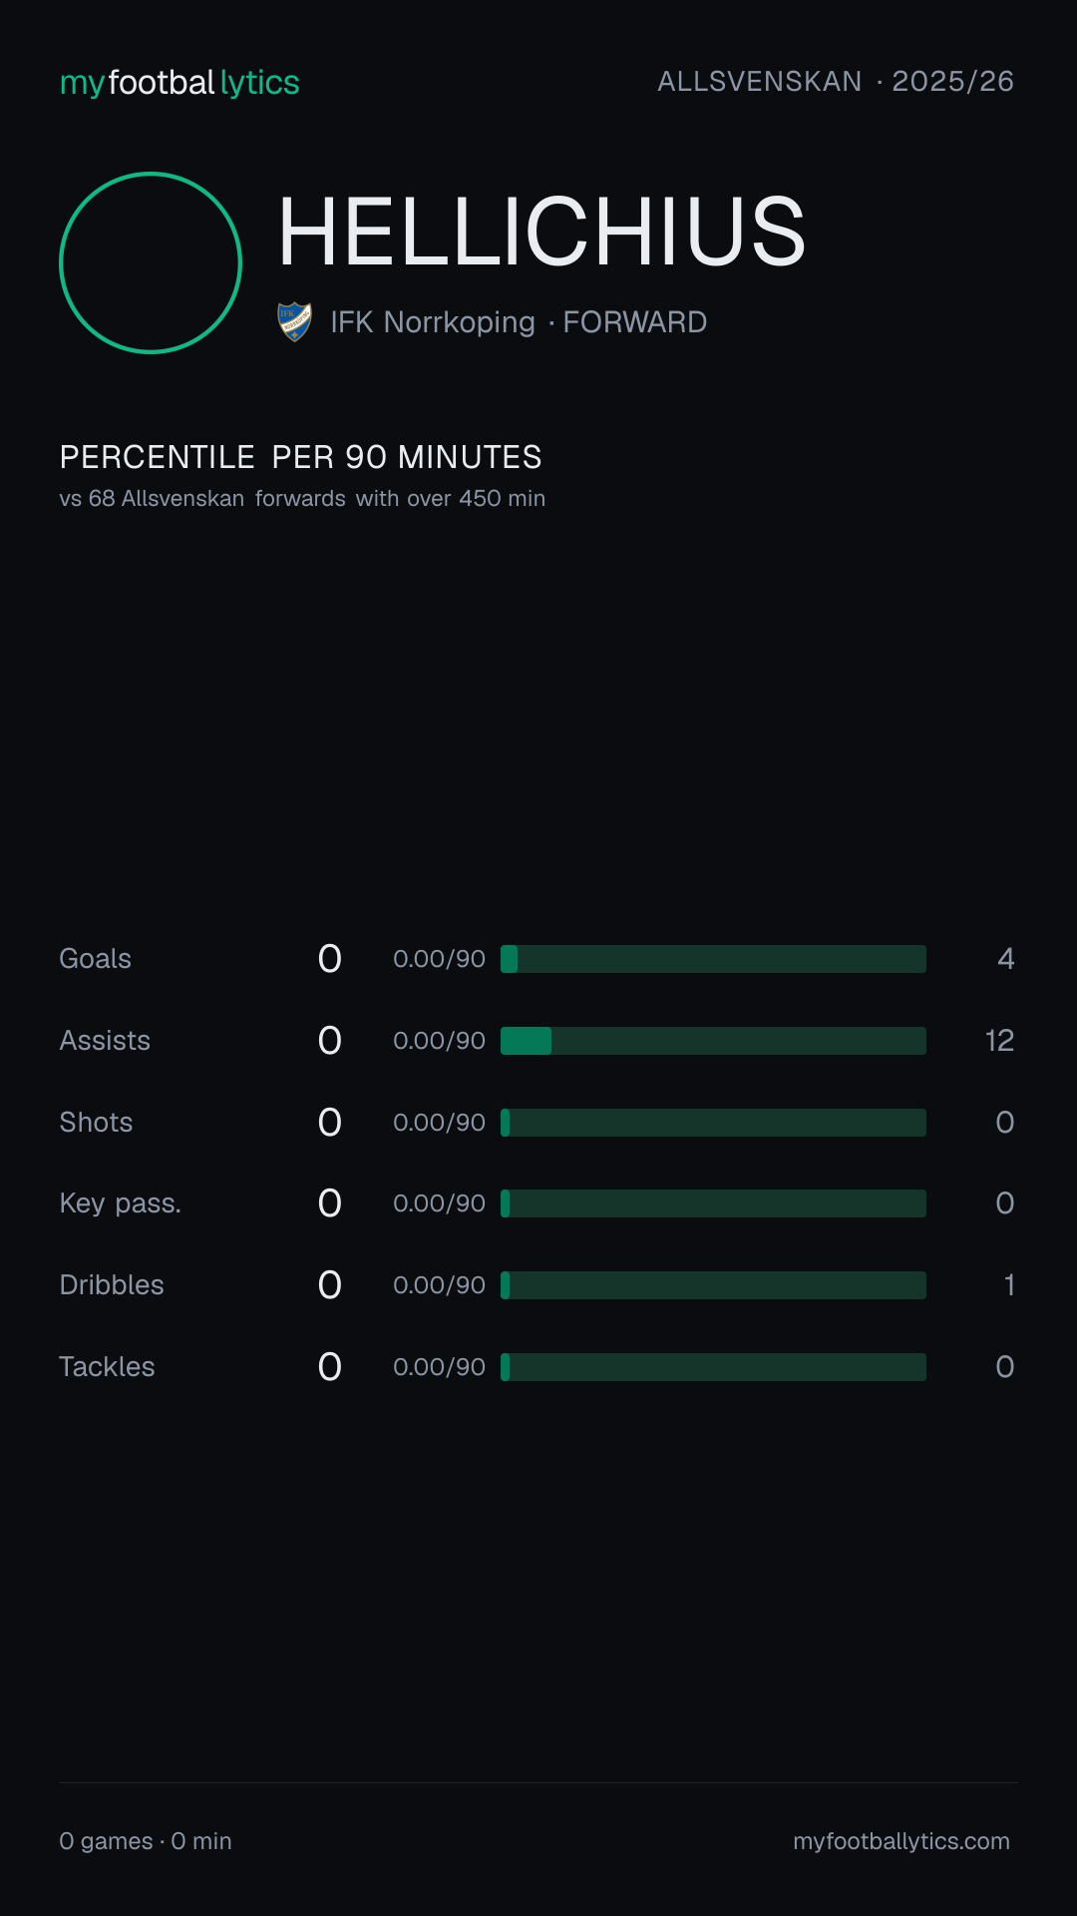Select the Assists percentile value 12
Screen dimensions: 1077x1916
999,1041
